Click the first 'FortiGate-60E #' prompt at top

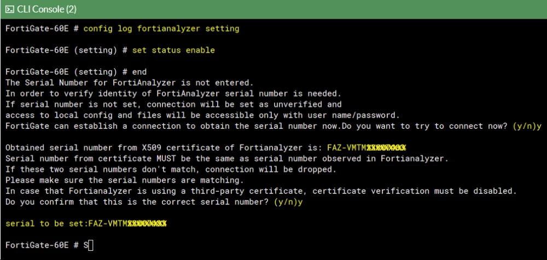pos(42,28)
